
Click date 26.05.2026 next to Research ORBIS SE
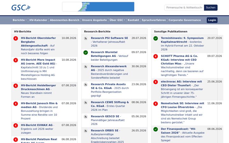pyautogui.click(x=139, y=131)
